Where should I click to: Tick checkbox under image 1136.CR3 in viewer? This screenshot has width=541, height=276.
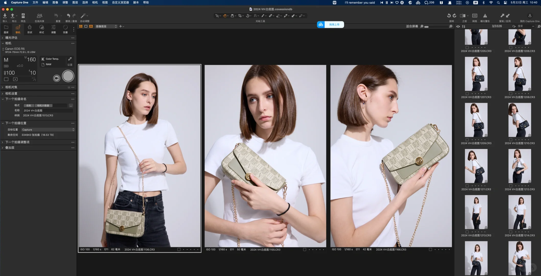pyautogui.click(x=179, y=249)
